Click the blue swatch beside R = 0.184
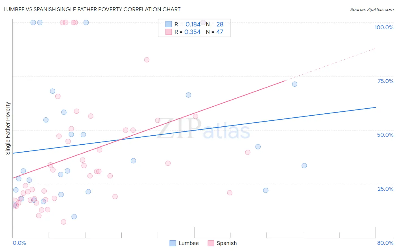The height and width of the screenshot is (251, 397). pyautogui.click(x=169, y=24)
